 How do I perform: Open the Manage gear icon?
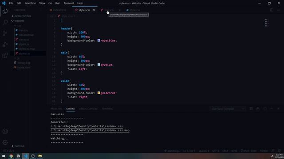[5, 142]
